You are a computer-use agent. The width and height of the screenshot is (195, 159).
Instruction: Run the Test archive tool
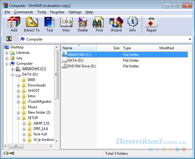(x=50, y=24)
